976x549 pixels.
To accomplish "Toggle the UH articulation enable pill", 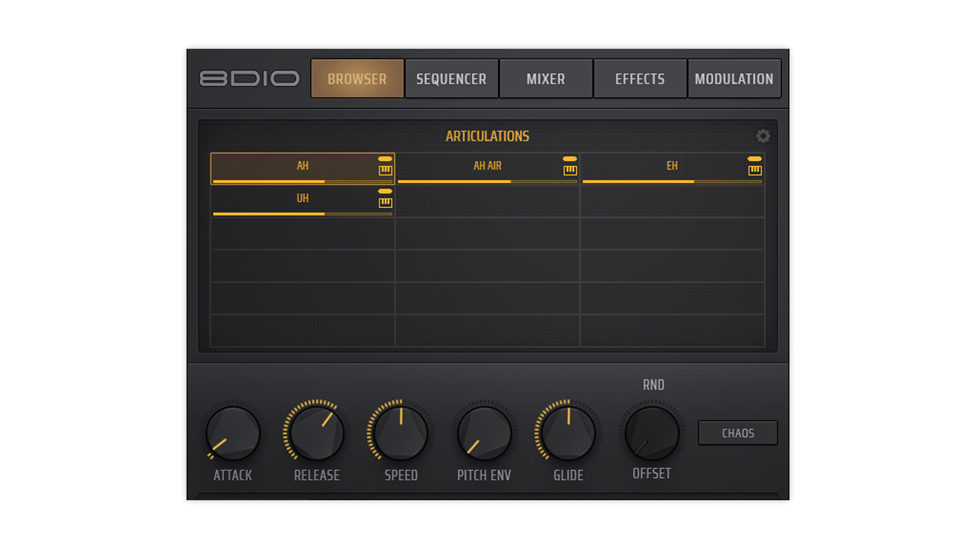I will tap(385, 192).
